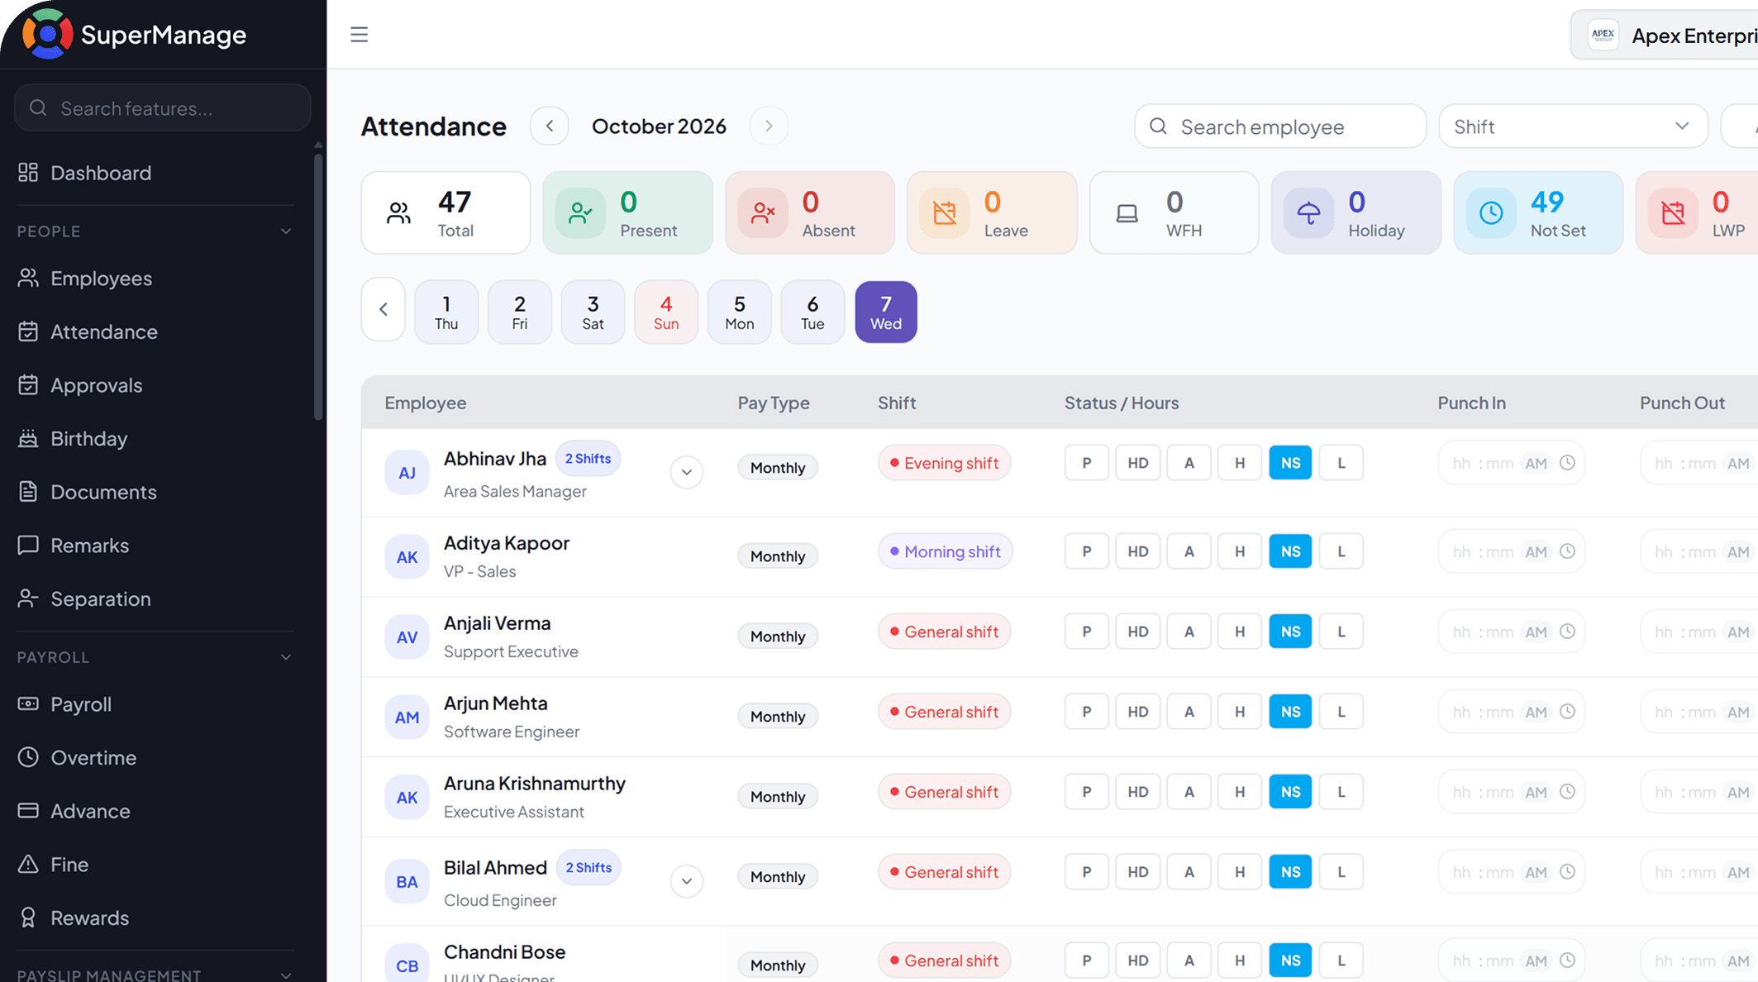Open the Shift filter dropdown
The height and width of the screenshot is (982, 1758).
coord(1573,126)
